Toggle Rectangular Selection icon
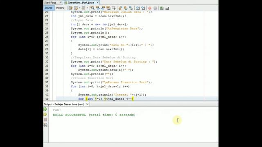Image resolution: width=262 pixels, height=147 pixels. tap(114, 8)
